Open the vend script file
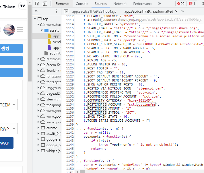 click(x=55, y=42)
